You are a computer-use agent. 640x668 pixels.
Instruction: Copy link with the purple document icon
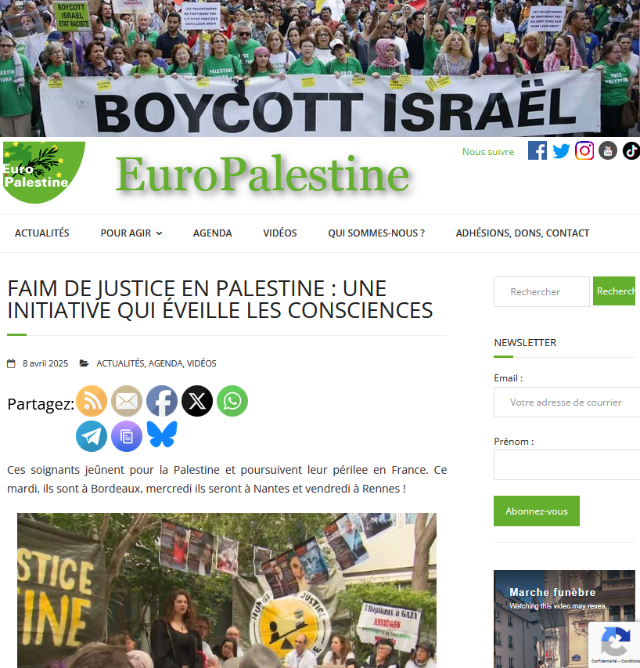tap(127, 436)
